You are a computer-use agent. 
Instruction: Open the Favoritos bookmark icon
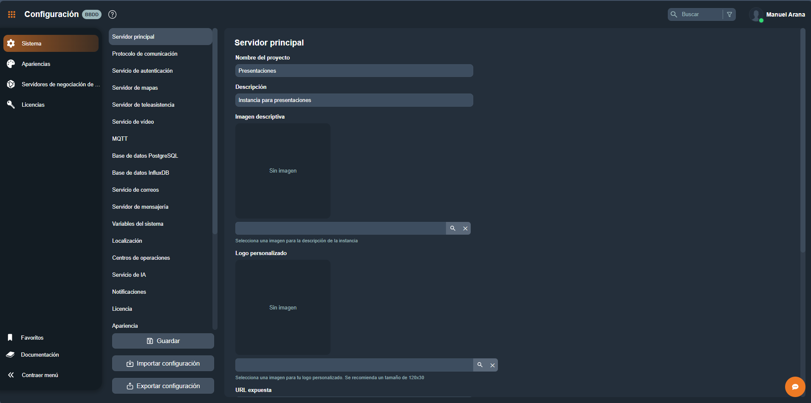(10, 337)
